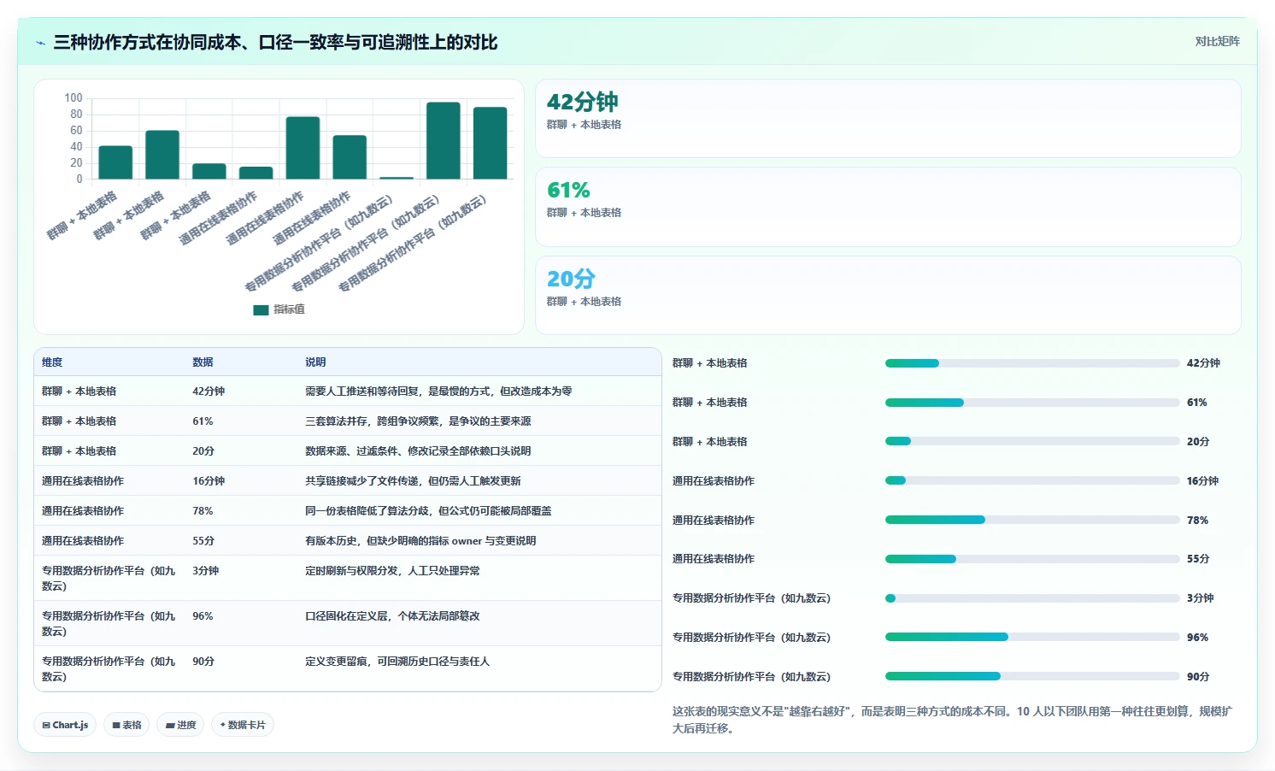Click the 55分 progress bar

click(x=1032, y=559)
